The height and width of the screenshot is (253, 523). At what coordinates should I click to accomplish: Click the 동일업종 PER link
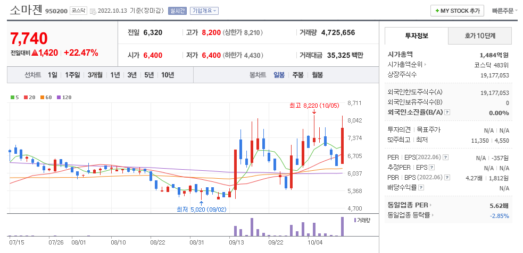click(x=408, y=205)
